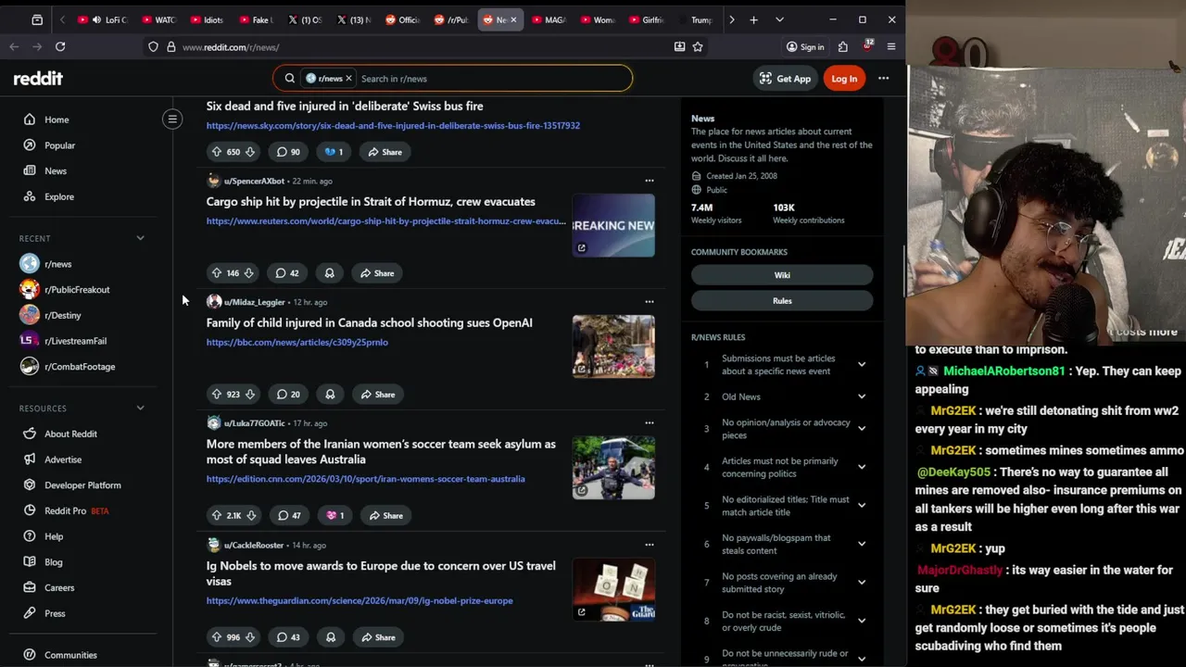Bookmark this page with the star icon
This screenshot has height=667, width=1186.
point(698,46)
